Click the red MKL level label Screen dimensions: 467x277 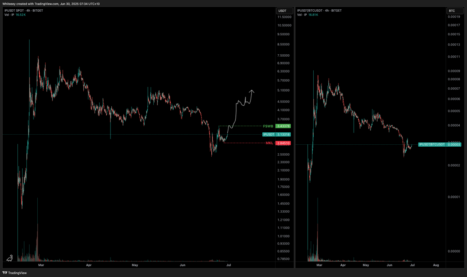click(x=270, y=143)
